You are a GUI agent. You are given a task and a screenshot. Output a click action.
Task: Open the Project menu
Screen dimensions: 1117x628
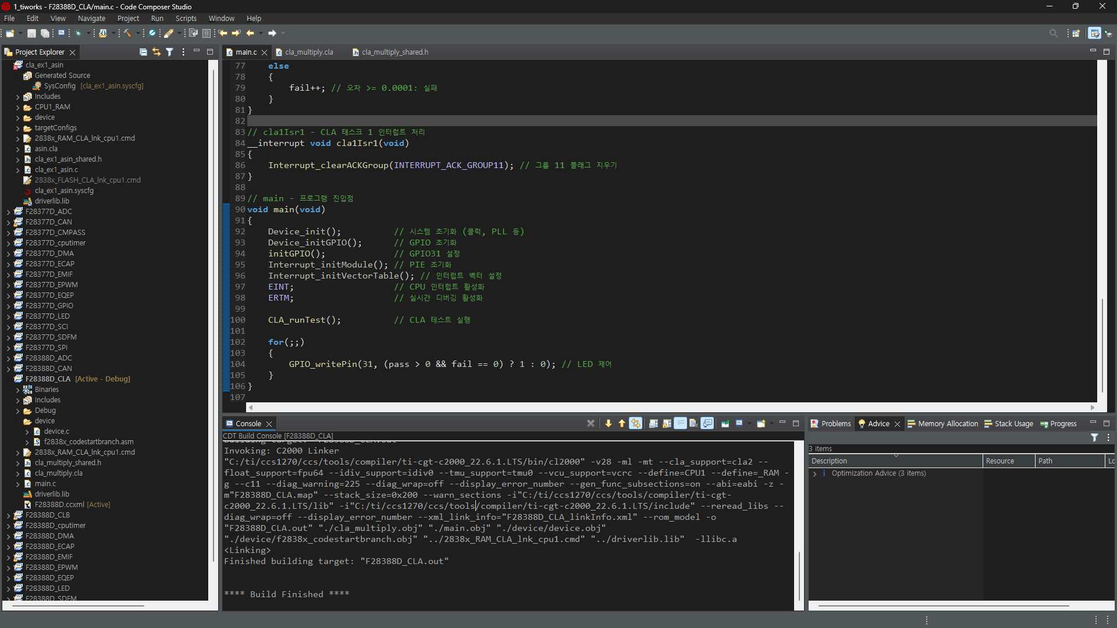127,18
